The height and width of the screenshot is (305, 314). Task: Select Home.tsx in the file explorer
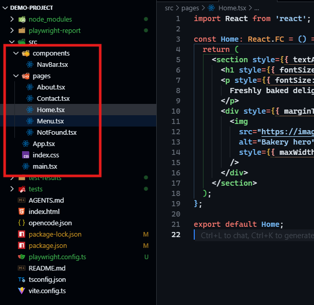51,110
